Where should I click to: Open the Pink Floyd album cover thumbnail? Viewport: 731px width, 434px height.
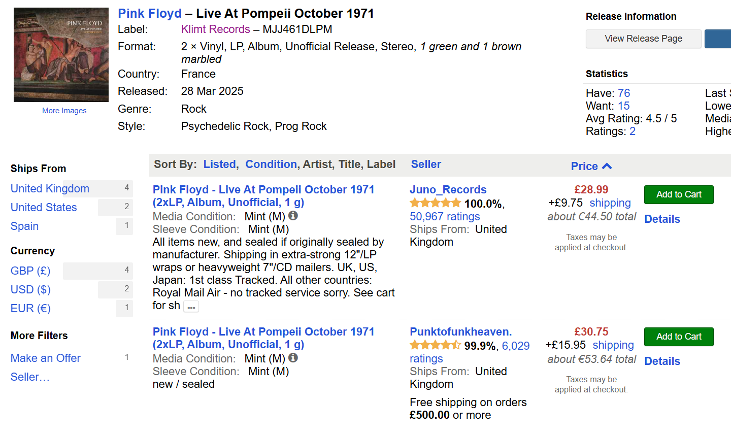(61, 55)
